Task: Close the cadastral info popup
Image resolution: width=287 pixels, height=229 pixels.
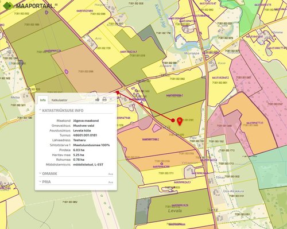Action: (x=111, y=99)
